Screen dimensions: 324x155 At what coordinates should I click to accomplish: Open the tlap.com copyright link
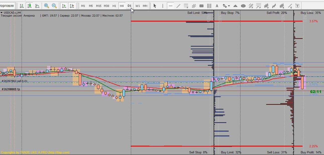point(35,152)
